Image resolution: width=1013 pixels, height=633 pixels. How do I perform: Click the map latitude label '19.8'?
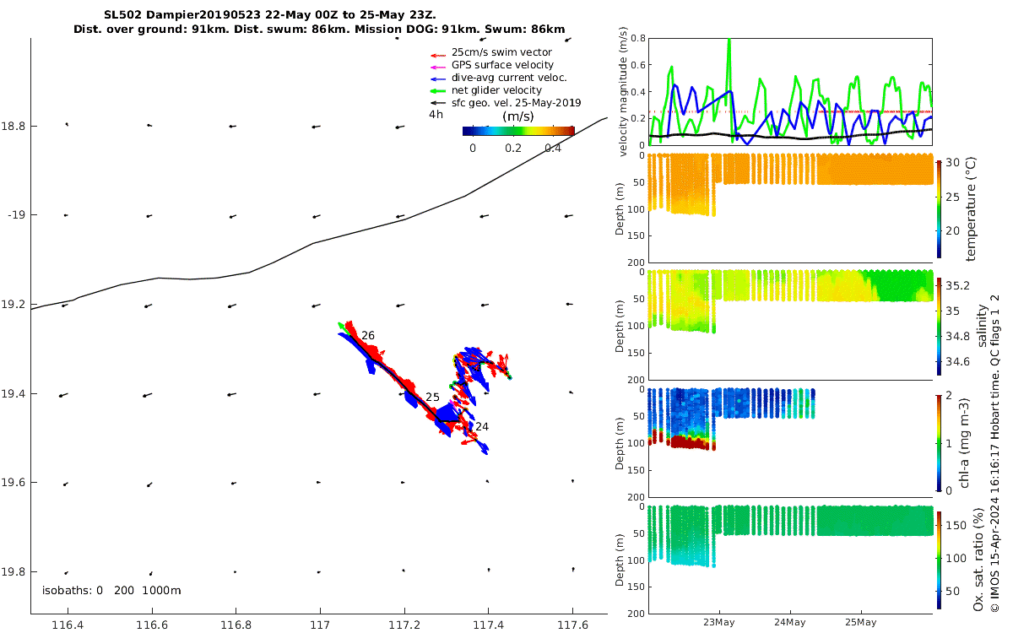point(14,572)
